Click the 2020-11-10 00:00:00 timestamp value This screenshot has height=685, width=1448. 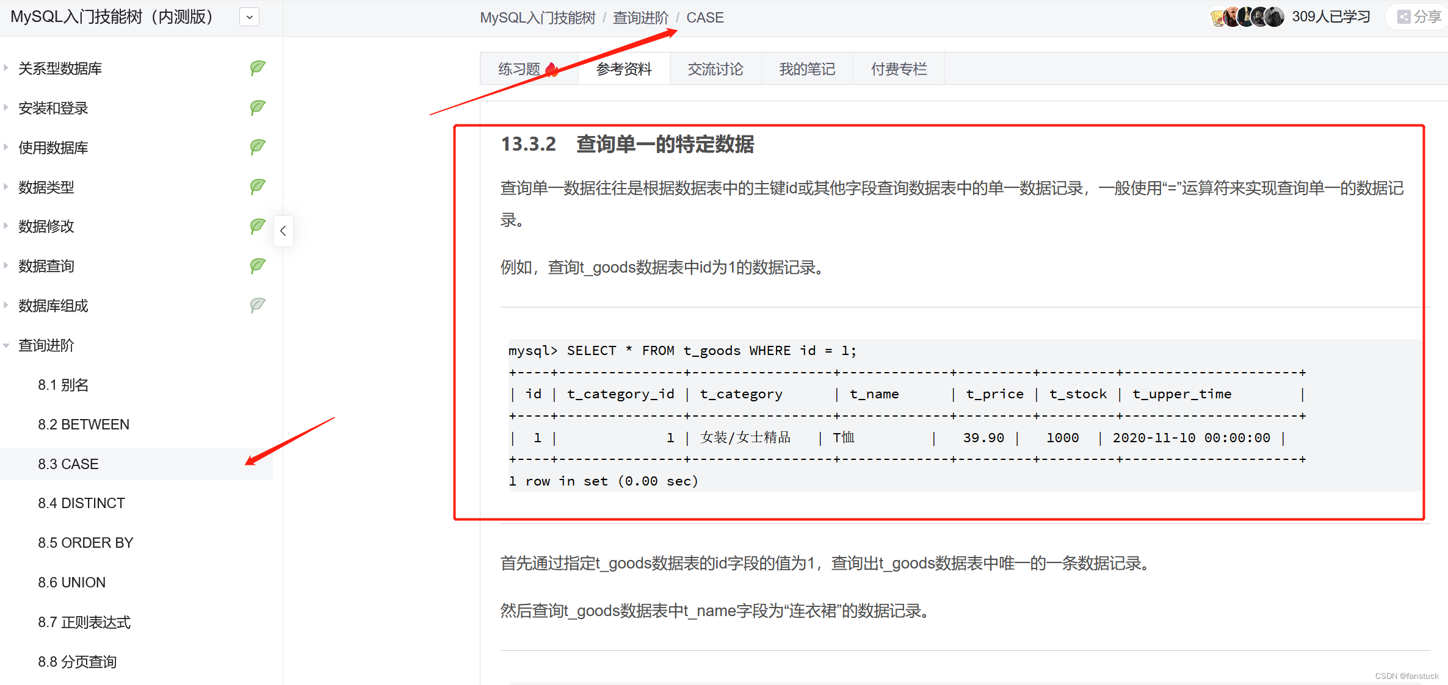(x=1191, y=437)
